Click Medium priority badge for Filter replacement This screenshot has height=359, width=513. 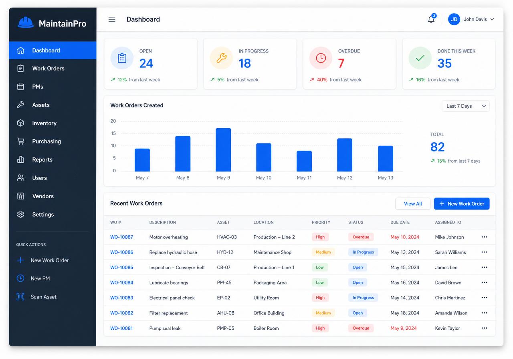point(323,313)
